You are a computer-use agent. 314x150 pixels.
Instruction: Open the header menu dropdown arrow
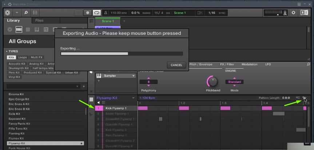tap(17, 13)
